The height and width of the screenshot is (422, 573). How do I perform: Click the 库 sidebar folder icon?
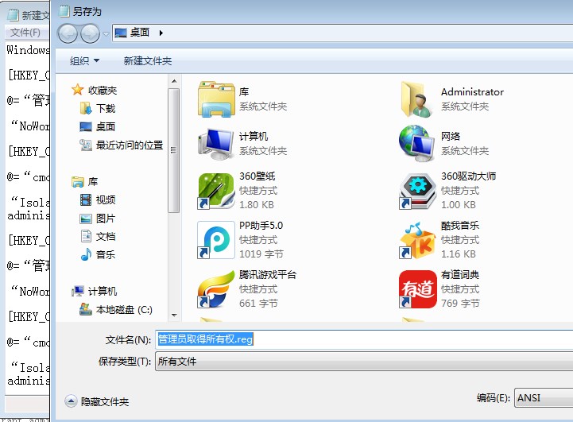tap(77, 181)
